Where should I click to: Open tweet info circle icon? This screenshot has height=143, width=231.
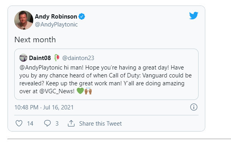pos(193,107)
